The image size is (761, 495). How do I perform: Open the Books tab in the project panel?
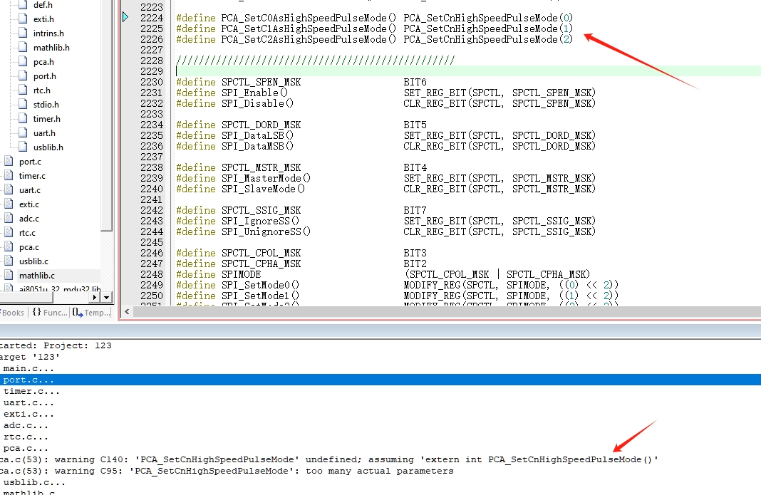[x=13, y=313]
